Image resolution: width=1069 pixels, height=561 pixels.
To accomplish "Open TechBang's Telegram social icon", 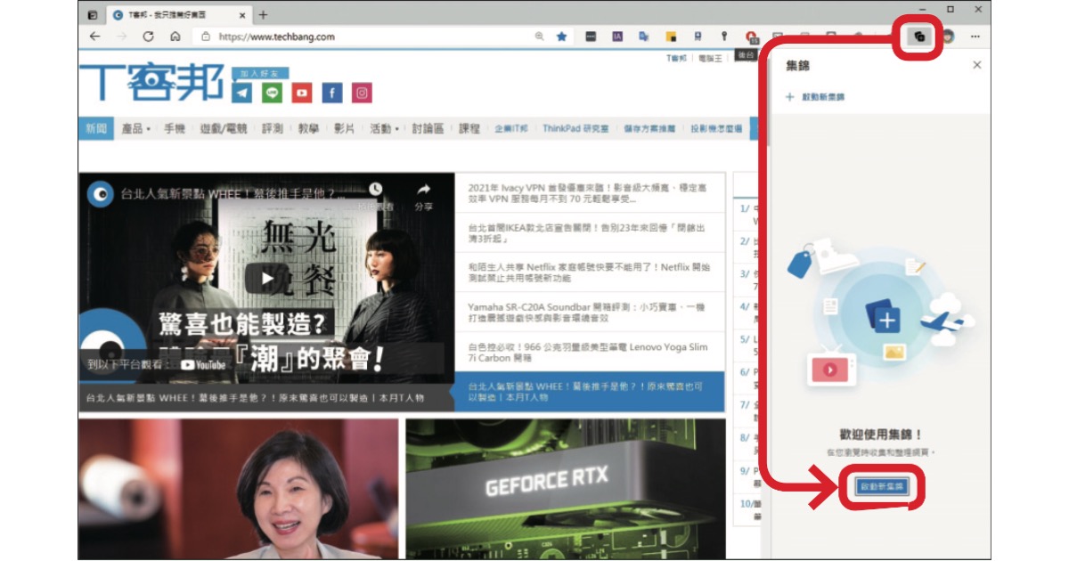I will [x=242, y=93].
